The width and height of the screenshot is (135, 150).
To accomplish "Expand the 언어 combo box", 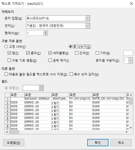I will click(x=88, y=26).
